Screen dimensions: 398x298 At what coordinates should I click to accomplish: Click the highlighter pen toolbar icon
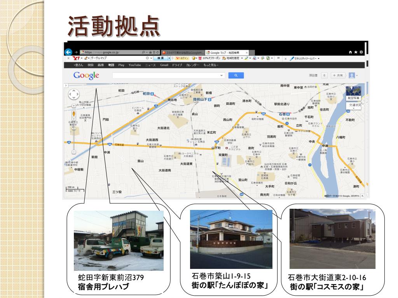coord(246,58)
